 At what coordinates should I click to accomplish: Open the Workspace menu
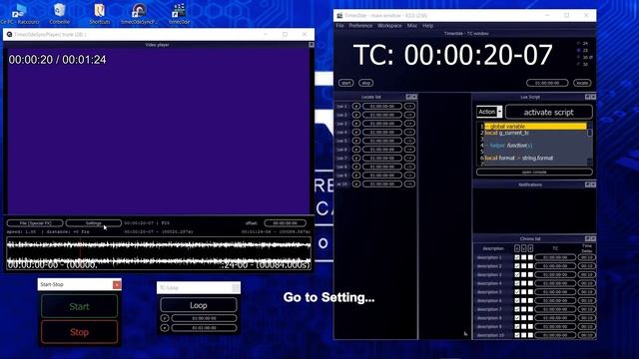389,26
